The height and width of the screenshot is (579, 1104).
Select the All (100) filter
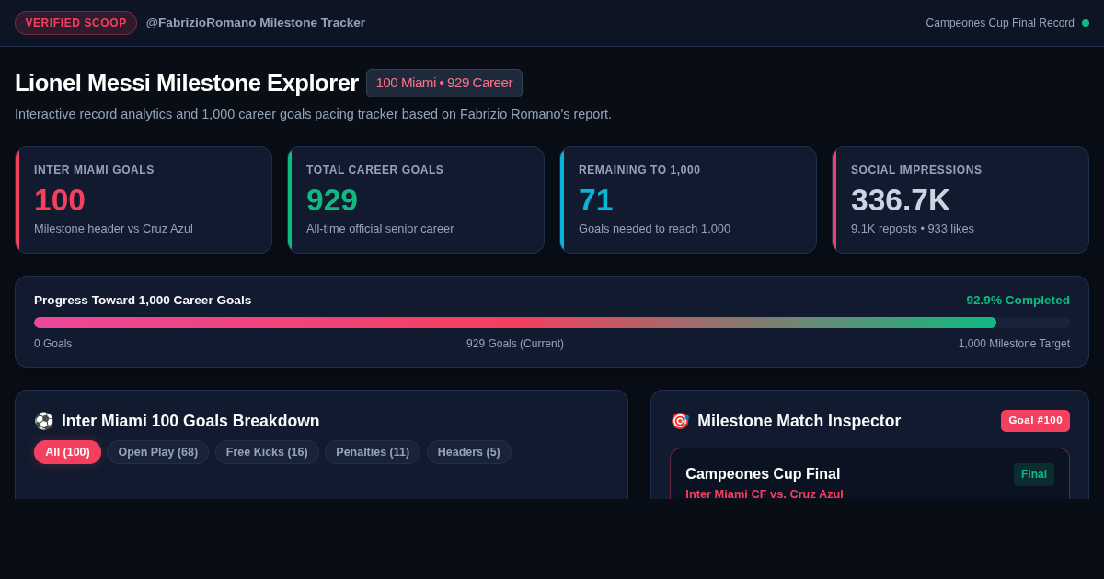point(67,452)
